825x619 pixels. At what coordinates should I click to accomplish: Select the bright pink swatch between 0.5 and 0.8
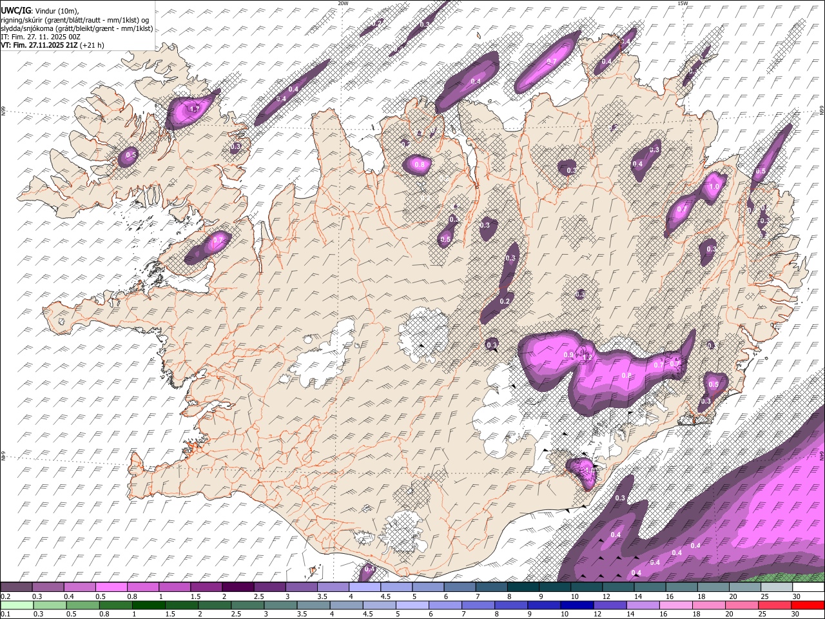(111, 587)
